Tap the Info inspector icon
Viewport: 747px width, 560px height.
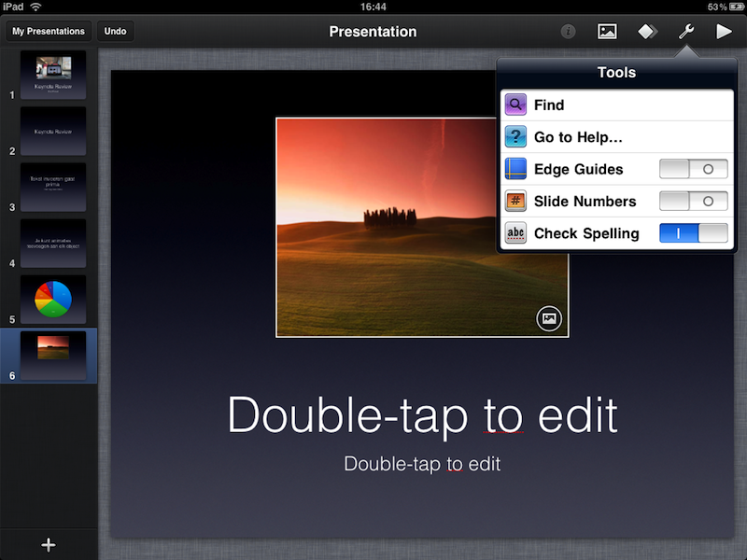pos(568,32)
